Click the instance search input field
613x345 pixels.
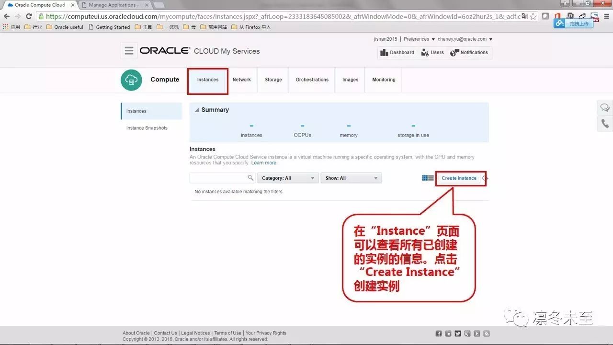pos(218,178)
